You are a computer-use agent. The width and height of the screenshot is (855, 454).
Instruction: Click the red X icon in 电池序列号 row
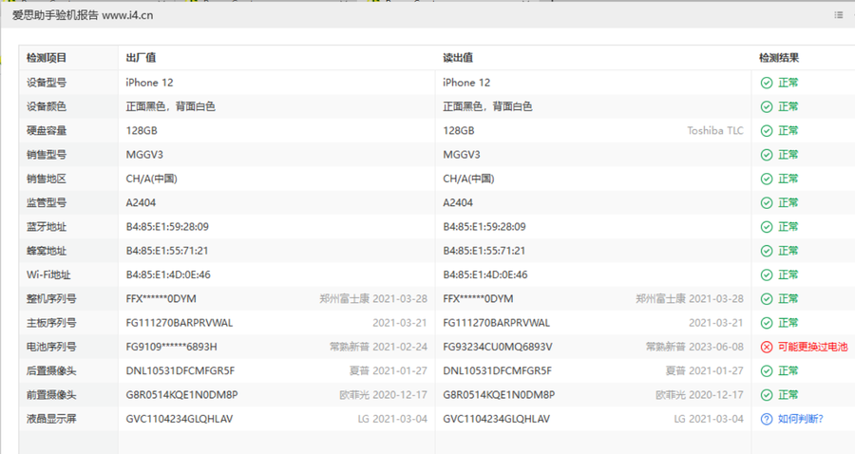[767, 347]
